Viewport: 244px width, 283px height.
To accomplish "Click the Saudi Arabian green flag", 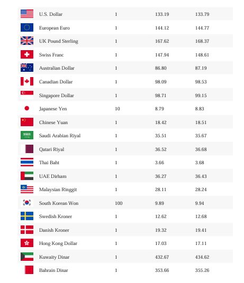I will pos(27,135).
